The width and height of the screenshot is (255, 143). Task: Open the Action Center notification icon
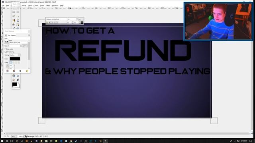pos(251,141)
